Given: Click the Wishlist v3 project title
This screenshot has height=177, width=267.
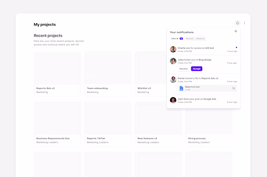Looking at the screenshot, I should point(144,88).
